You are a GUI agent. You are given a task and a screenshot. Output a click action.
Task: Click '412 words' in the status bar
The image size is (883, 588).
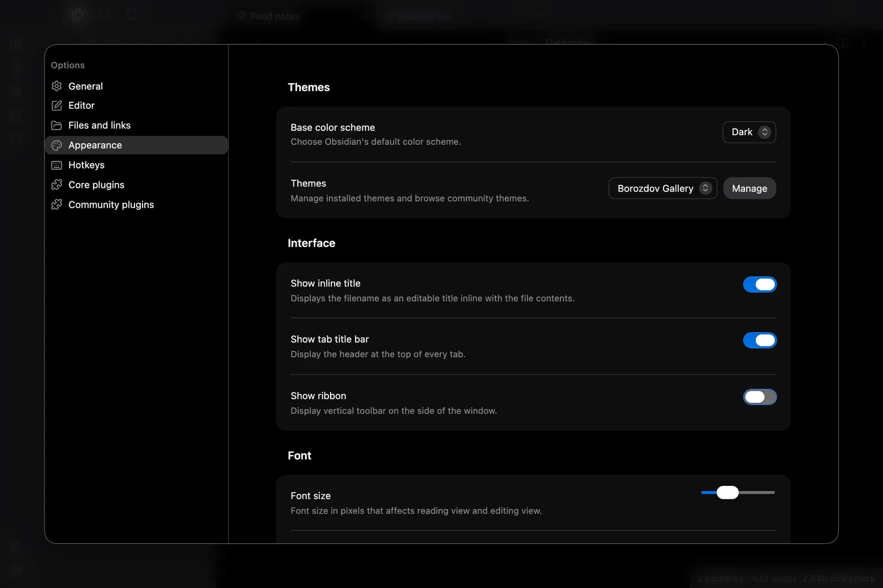774,578
